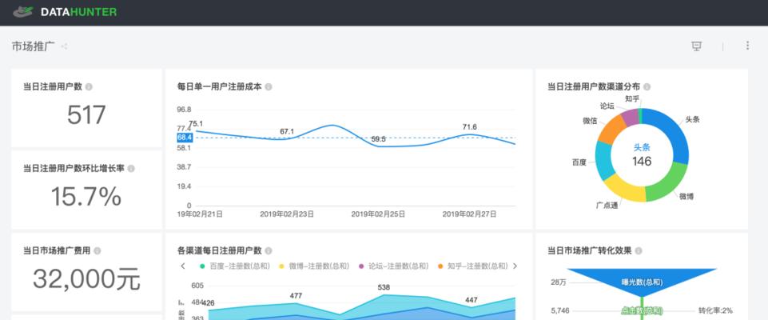Click the 517 registered users value
The width and height of the screenshot is (768, 320).
[86, 114]
